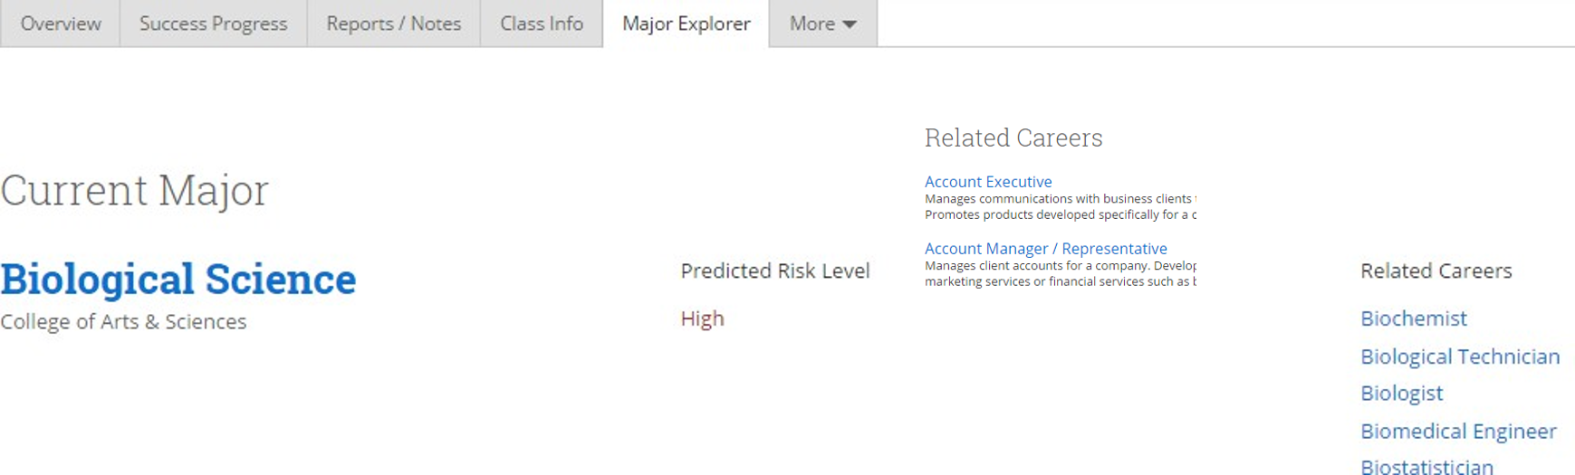
Task: Click the Major Explorer tab
Action: (x=686, y=24)
